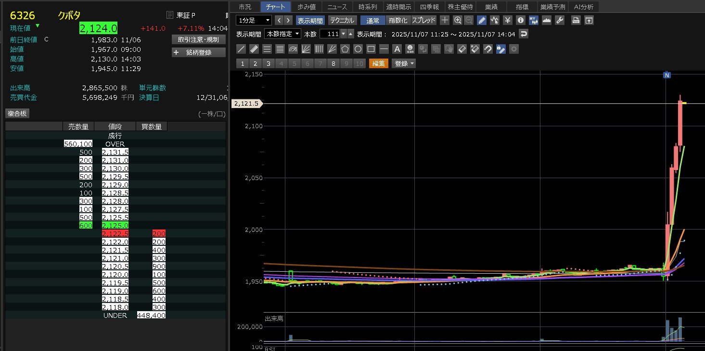The width and height of the screenshot is (705, 351).
Task: Select the ruler measurement tool
Action: point(255,49)
